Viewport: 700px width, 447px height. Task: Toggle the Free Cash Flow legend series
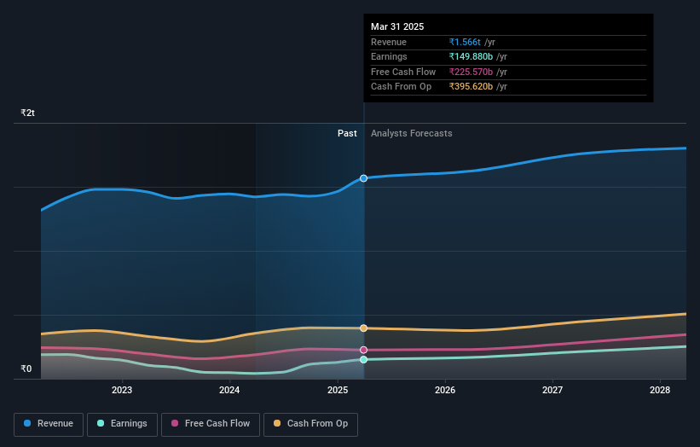coord(211,424)
